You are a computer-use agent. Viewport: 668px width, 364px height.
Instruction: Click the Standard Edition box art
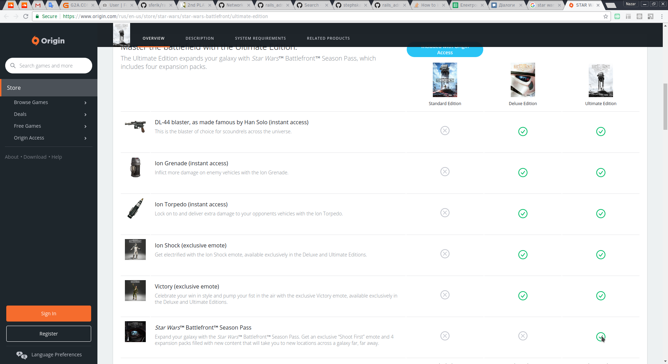445,80
